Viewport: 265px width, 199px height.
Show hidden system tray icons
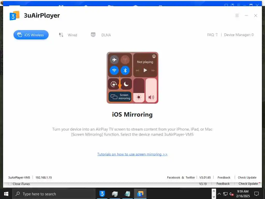click(219, 194)
